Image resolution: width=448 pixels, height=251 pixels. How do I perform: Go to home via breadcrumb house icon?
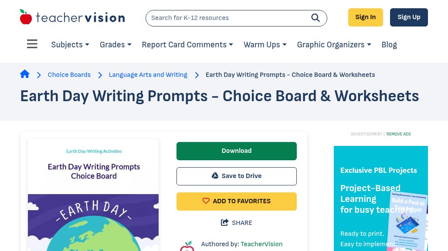[25, 74]
